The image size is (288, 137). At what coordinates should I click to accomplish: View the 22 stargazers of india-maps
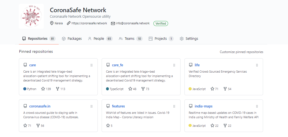click(x=215, y=125)
